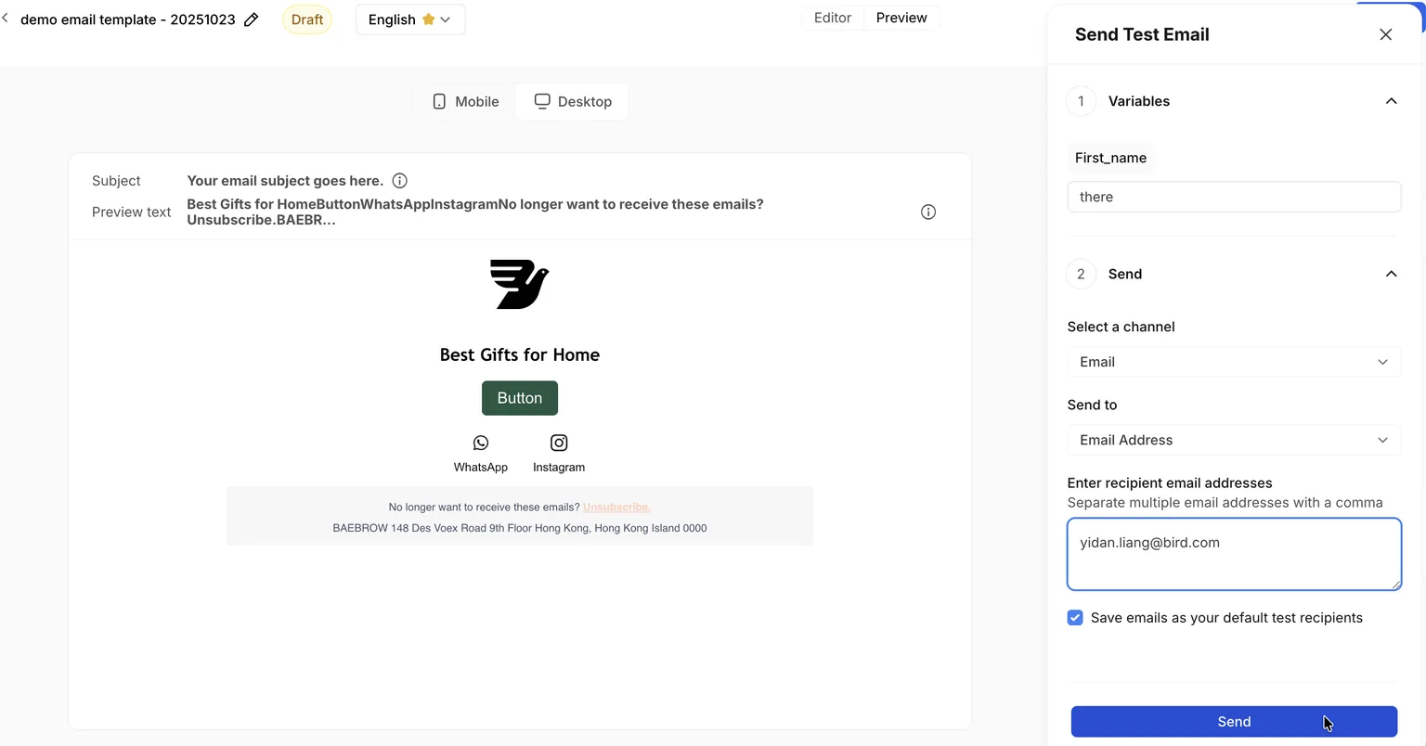1426x746 pixels.
Task: Click the blue Send button
Action: pyautogui.click(x=1234, y=722)
